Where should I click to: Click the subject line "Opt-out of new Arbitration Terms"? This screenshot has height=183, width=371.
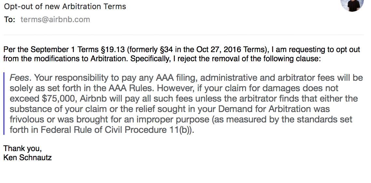tap(65, 7)
